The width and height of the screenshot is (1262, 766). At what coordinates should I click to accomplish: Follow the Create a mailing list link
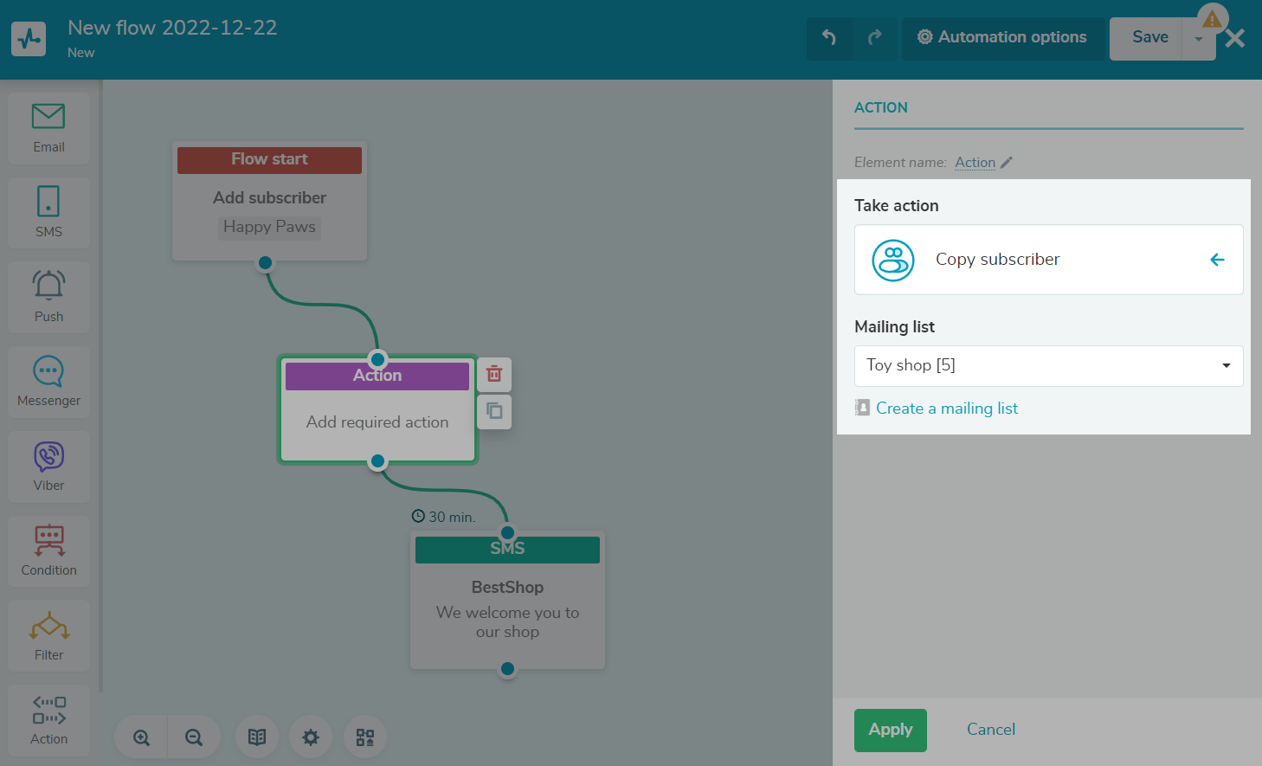(946, 409)
